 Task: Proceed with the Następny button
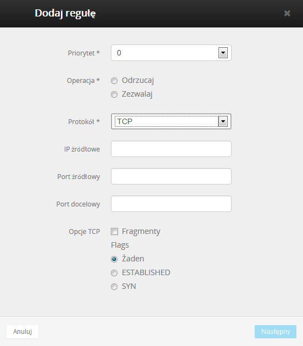(276, 331)
